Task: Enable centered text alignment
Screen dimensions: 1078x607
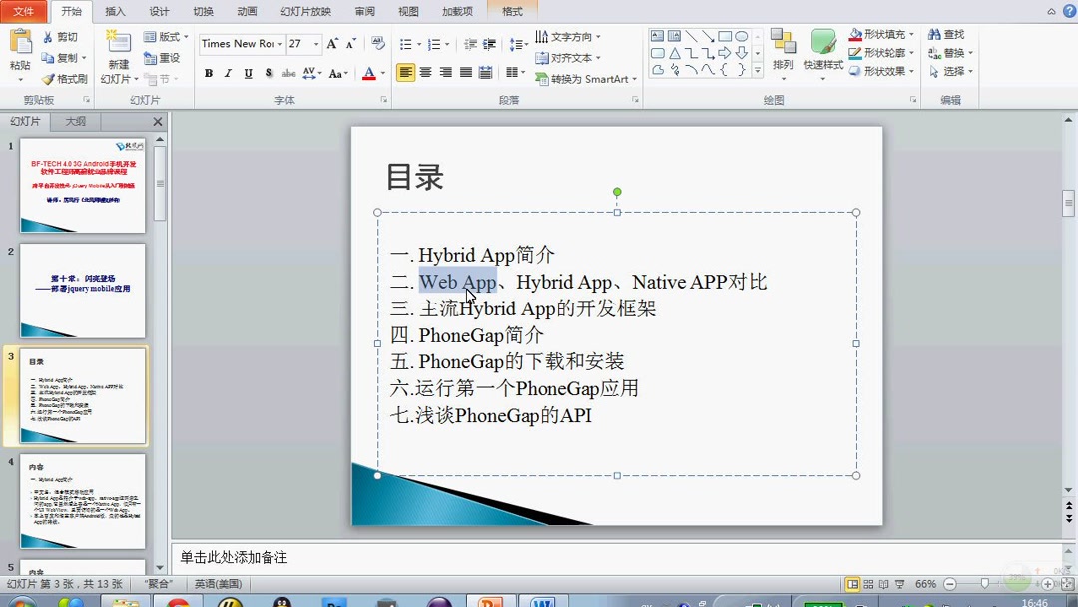Action: tap(426, 73)
